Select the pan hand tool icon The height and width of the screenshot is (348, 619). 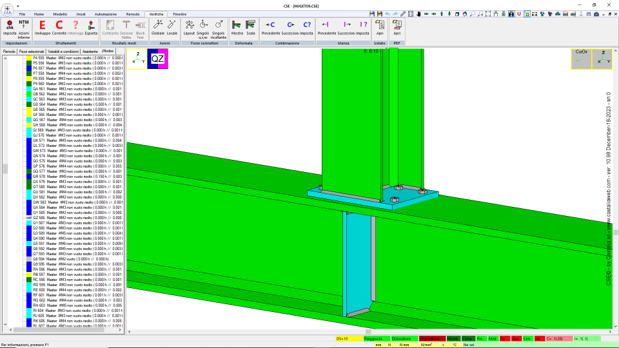pyautogui.click(x=418, y=14)
